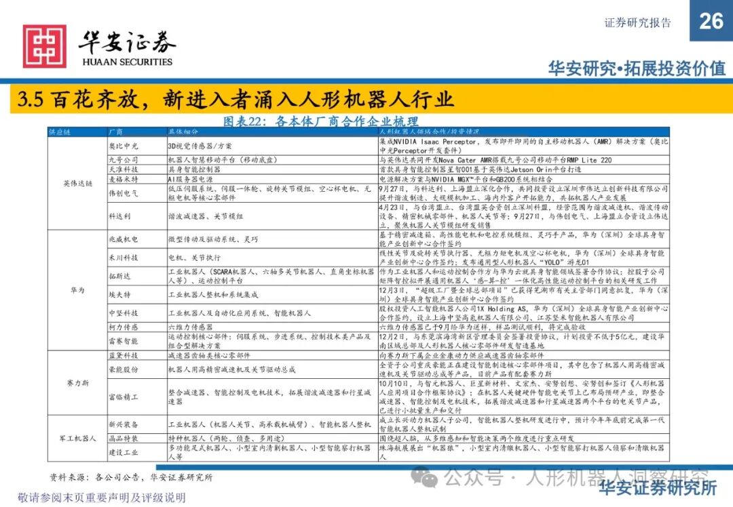Click the '拓斯达' company cell
Screen dimensions: 733x507
tap(137, 277)
